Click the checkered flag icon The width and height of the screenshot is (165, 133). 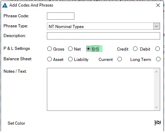click(158, 123)
